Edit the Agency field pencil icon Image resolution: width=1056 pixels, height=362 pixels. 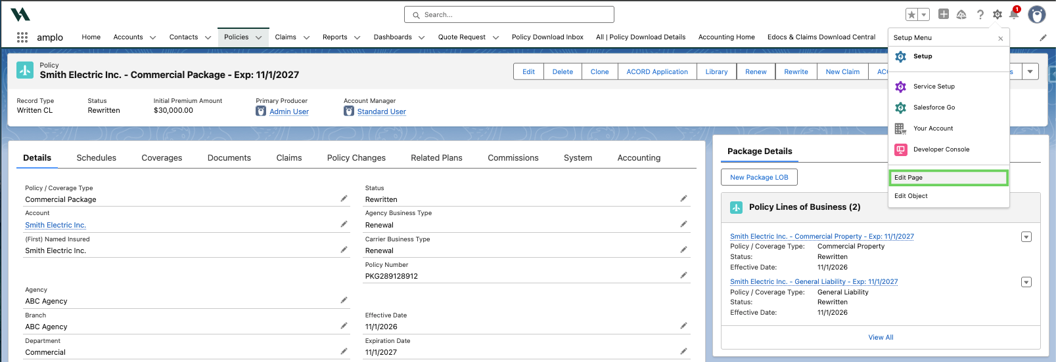click(x=344, y=300)
